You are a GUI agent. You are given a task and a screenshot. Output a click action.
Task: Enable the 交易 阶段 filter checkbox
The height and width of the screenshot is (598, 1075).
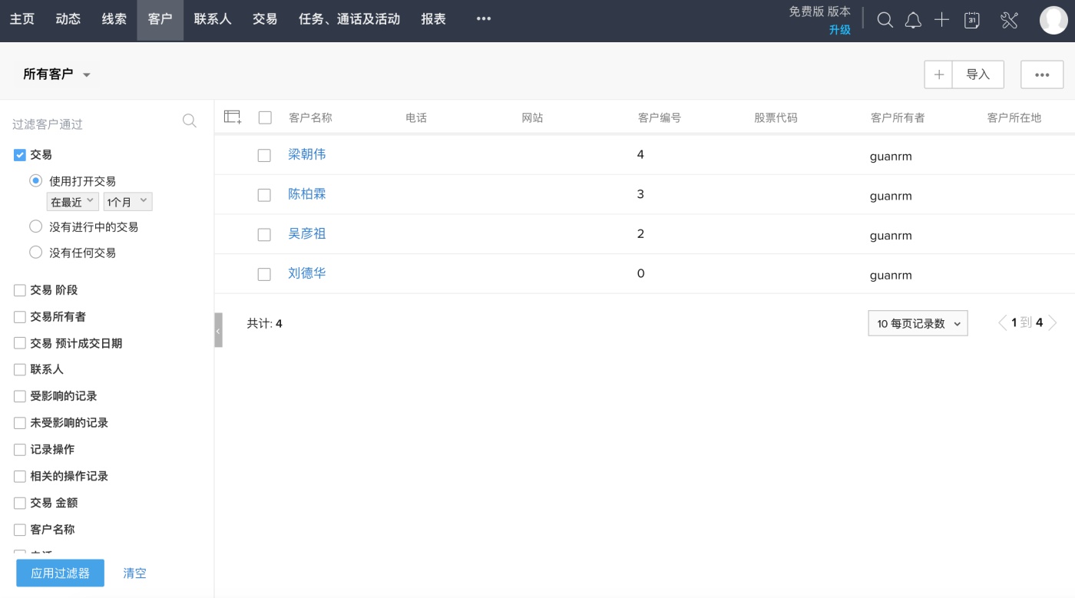click(x=20, y=290)
